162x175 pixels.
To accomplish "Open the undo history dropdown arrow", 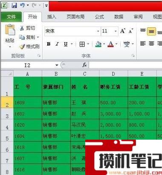I will (x=28, y=6).
